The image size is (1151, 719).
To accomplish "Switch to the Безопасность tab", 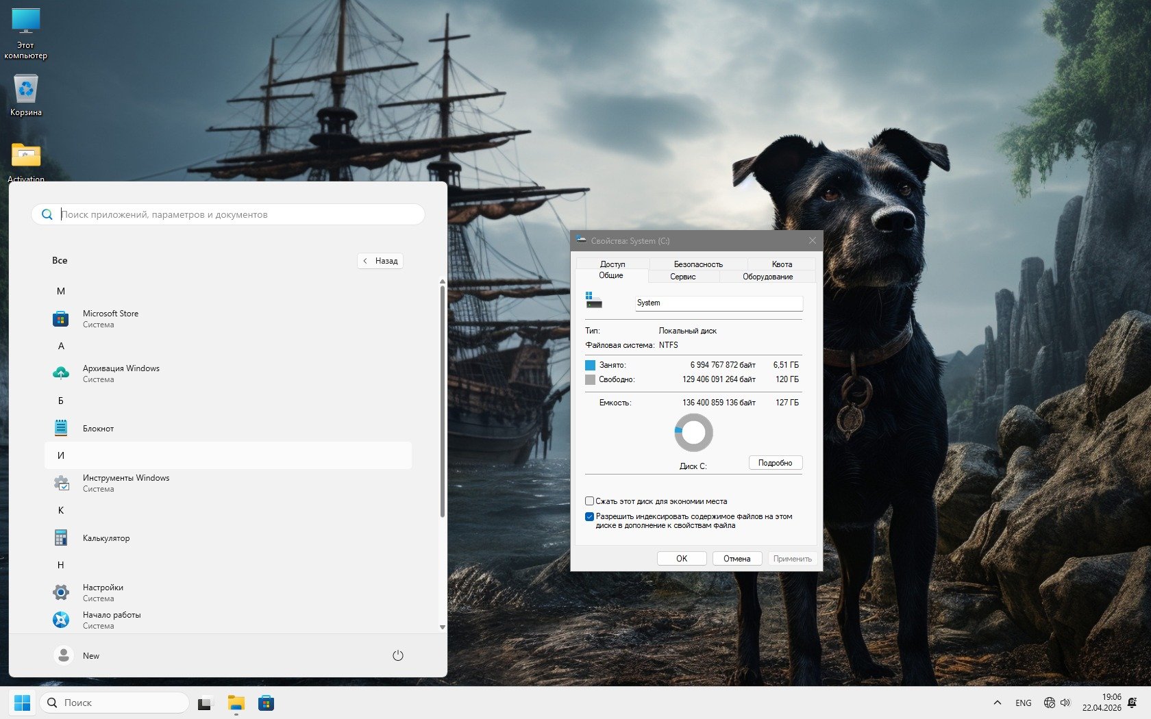I will 697,264.
